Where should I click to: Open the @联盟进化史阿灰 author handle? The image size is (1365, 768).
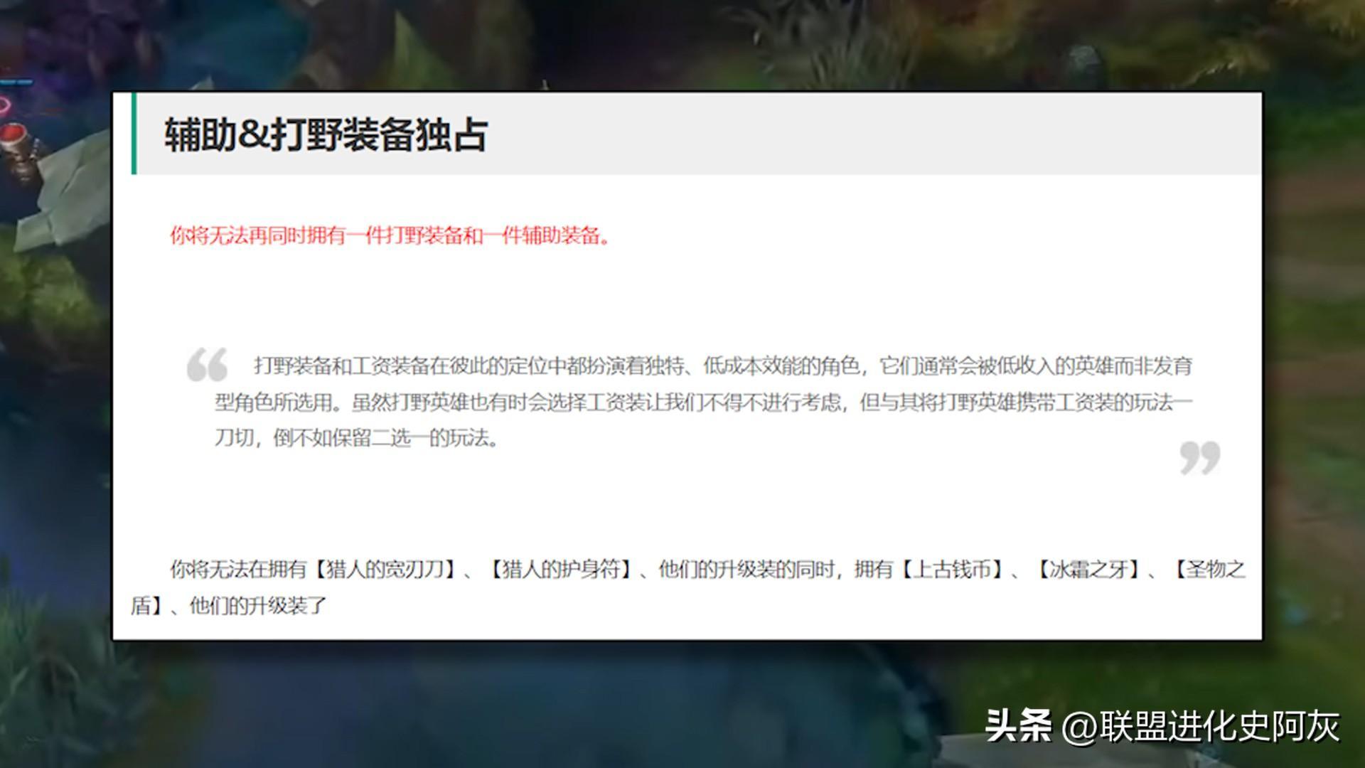[x=1200, y=726]
